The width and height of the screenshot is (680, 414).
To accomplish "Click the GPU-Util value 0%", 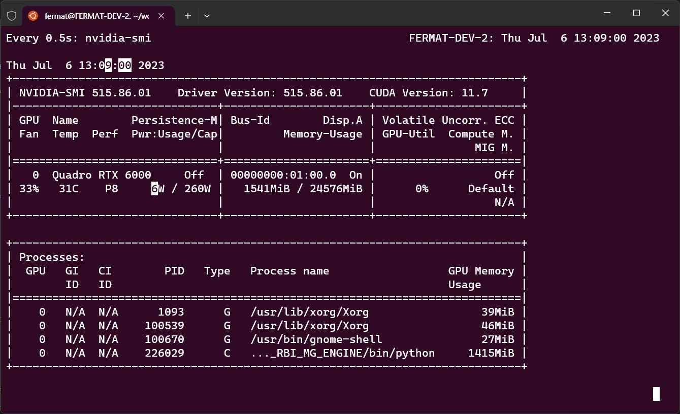I will [422, 189].
